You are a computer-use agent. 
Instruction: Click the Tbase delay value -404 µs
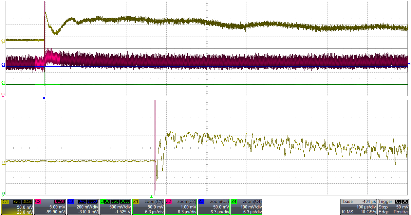tap(369, 202)
